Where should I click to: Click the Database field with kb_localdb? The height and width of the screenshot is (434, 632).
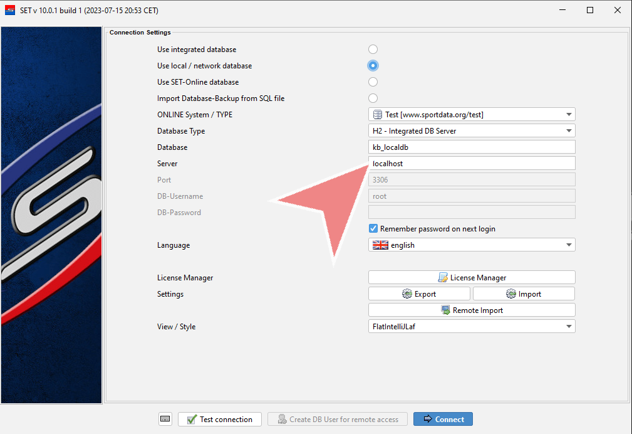[471, 147]
